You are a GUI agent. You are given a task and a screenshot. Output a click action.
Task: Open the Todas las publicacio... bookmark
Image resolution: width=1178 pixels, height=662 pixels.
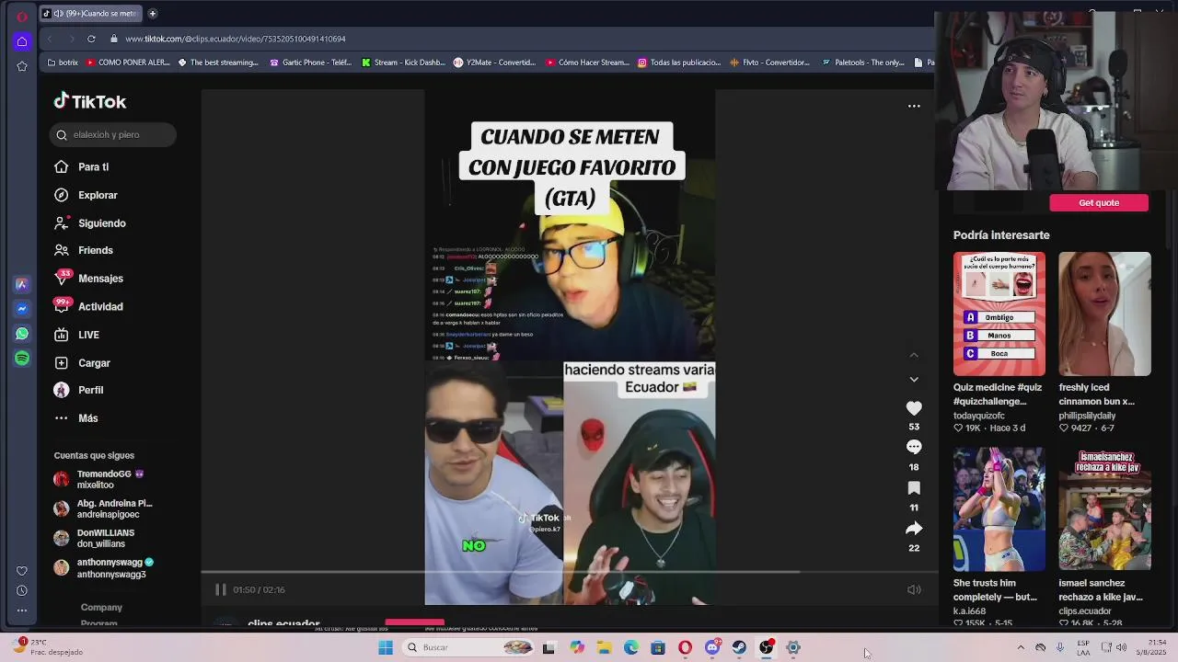coord(679,63)
